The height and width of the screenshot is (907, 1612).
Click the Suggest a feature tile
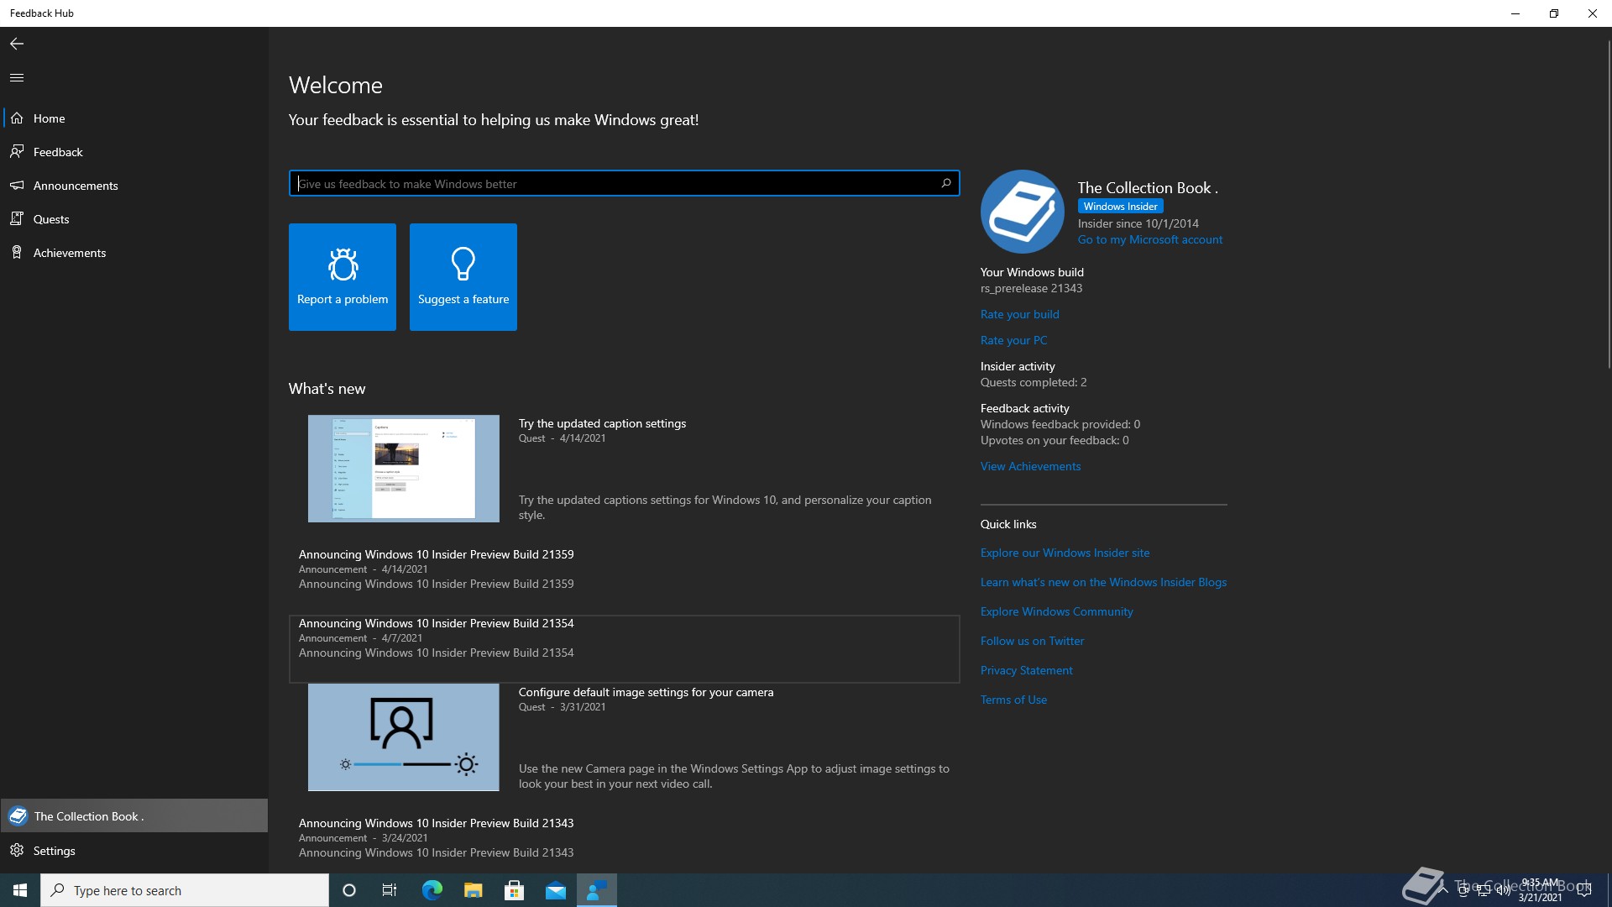coord(463,277)
